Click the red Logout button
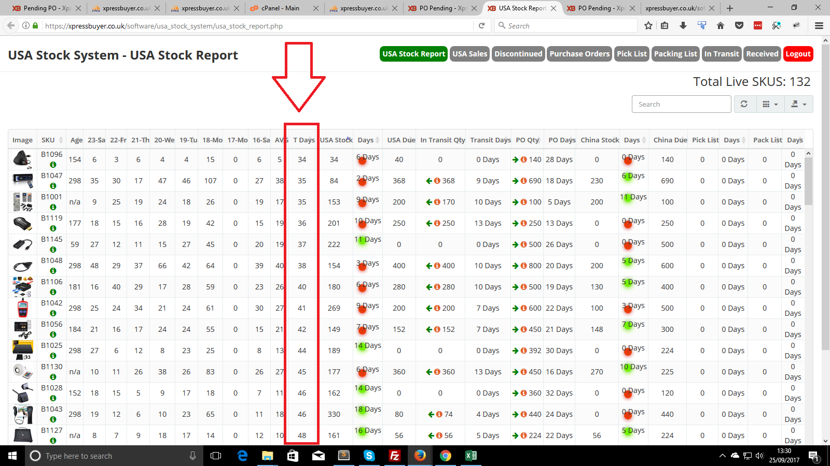The height and width of the screenshot is (466, 830). point(798,54)
